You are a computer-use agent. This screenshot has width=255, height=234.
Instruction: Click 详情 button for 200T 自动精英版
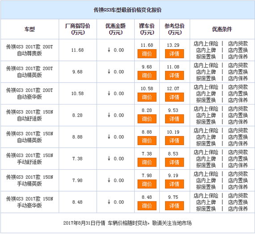click(174, 75)
